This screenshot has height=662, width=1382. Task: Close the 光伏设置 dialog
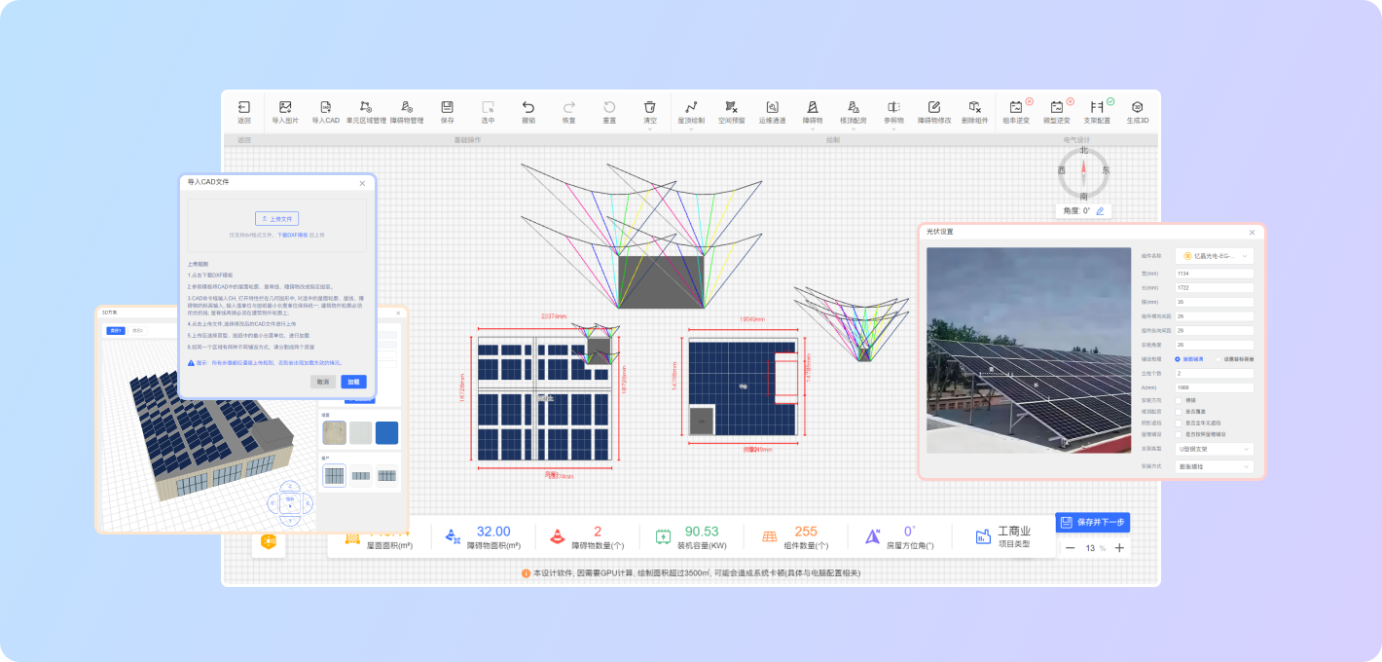(x=1253, y=232)
